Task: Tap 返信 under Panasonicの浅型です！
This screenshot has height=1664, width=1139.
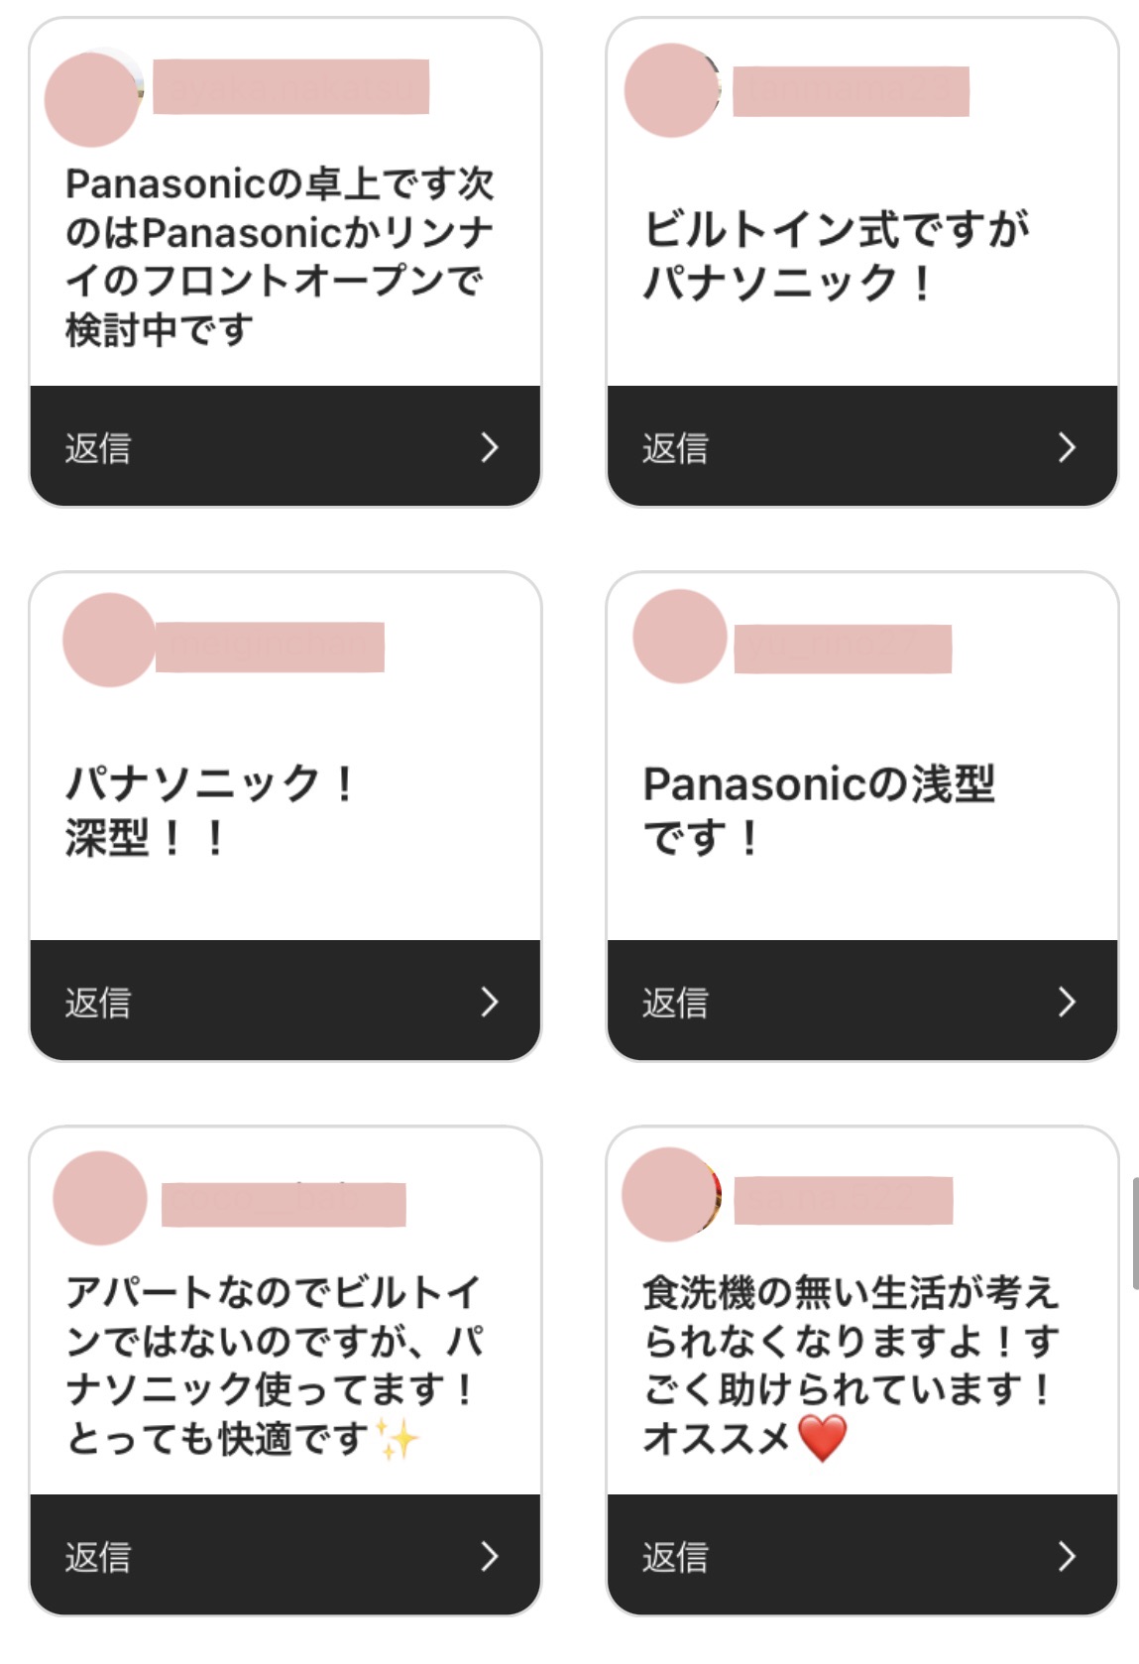Action: (675, 1003)
